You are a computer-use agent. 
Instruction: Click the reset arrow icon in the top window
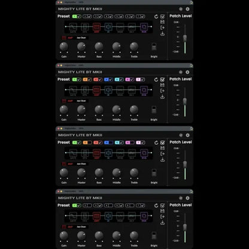point(156,17)
